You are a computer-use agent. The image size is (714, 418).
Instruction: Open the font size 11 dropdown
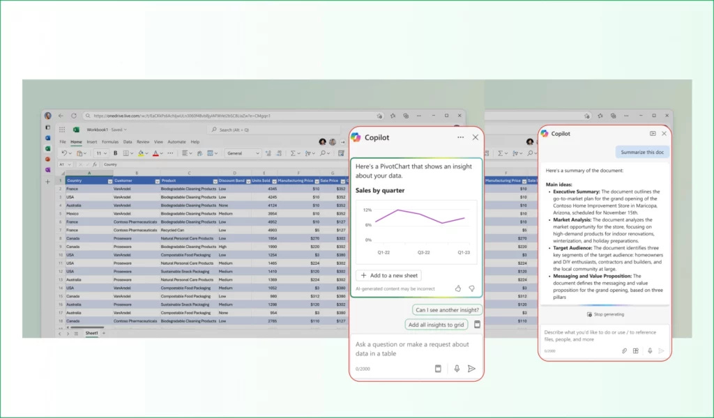[101, 153]
